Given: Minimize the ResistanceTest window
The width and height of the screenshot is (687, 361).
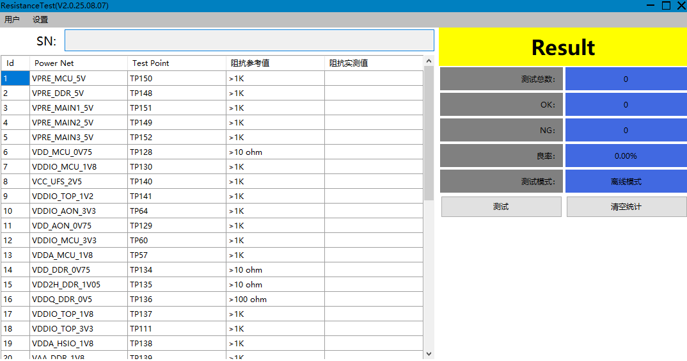Looking at the screenshot, I should 651,5.
